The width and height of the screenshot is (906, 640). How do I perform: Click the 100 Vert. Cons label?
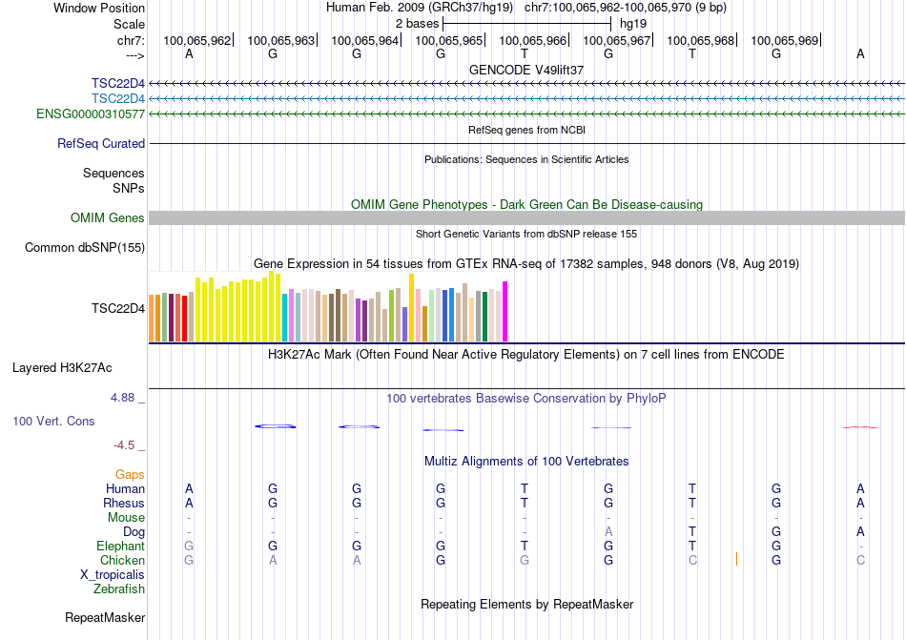53,421
